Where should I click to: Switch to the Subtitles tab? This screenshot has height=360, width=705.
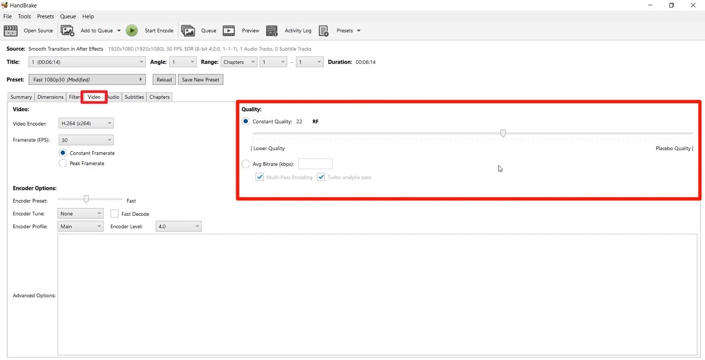point(134,97)
